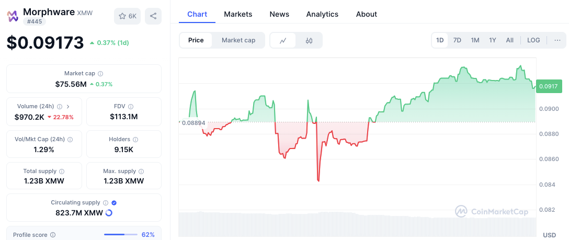Image resolution: width=569 pixels, height=240 pixels.
Task: Click the Circulating supply verified badge
Action: click(114, 202)
